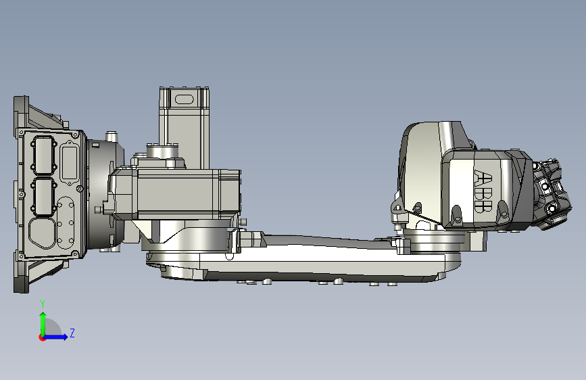
Task: Click the red X axis dot at the triad origin
Action: pyautogui.click(x=42, y=337)
